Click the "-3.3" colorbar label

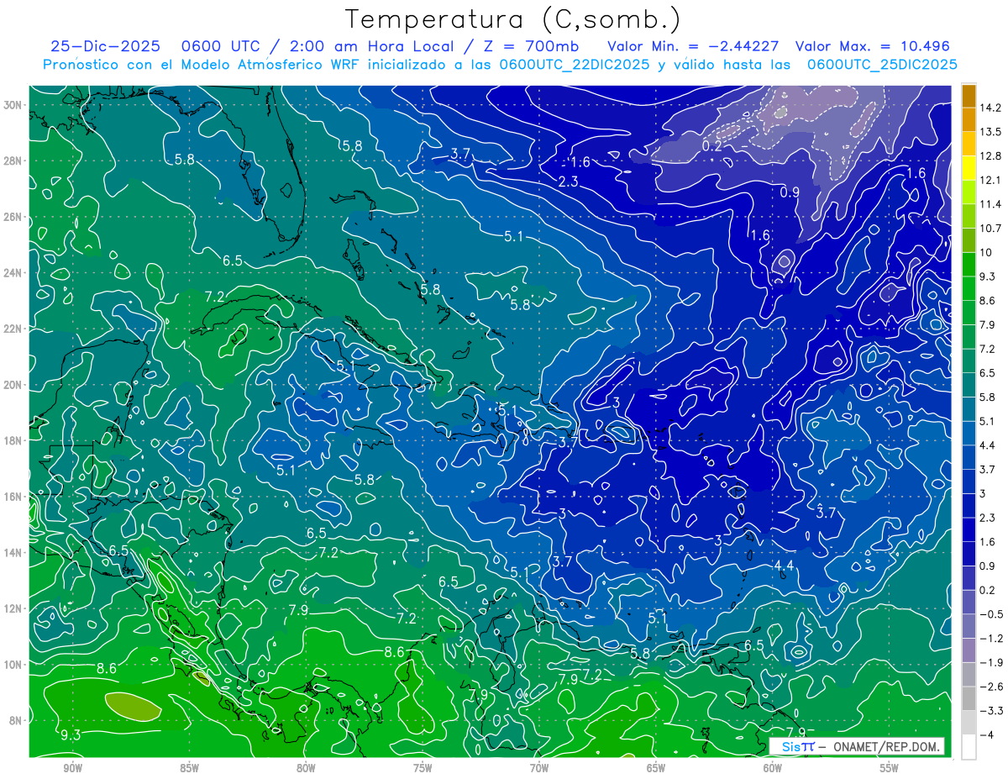coord(992,711)
